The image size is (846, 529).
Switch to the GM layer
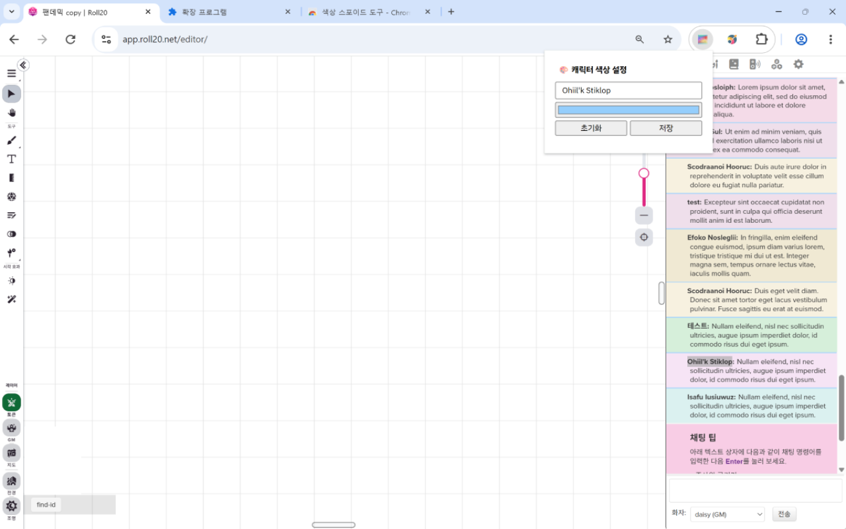(11, 427)
